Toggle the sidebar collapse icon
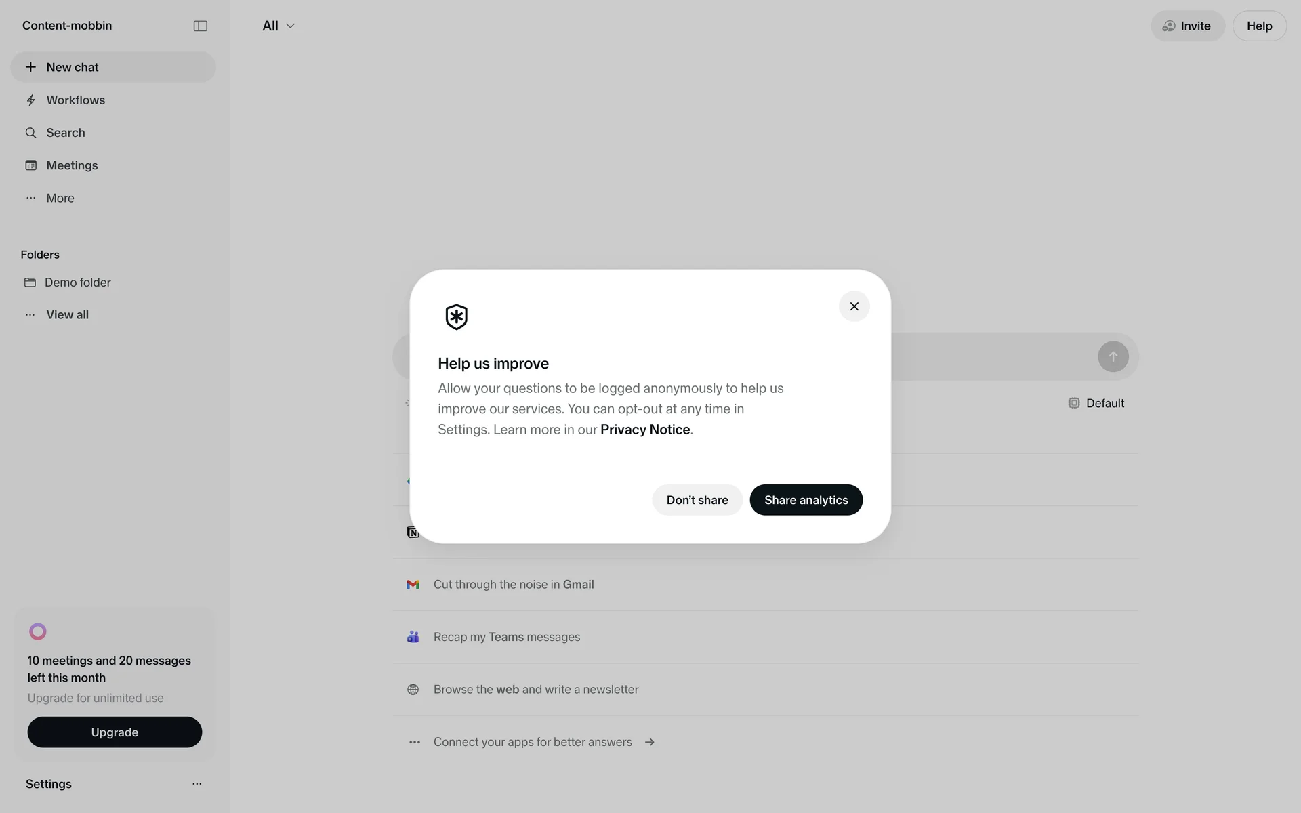 click(x=200, y=26)
